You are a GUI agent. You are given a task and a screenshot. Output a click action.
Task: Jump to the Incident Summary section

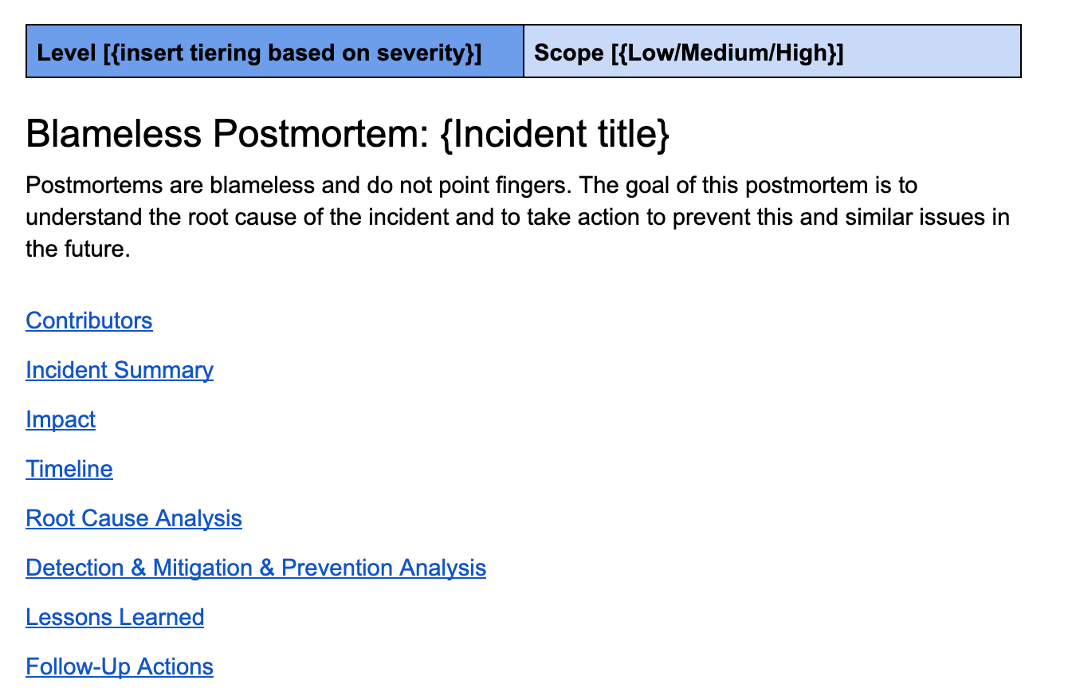coord(120,370)
